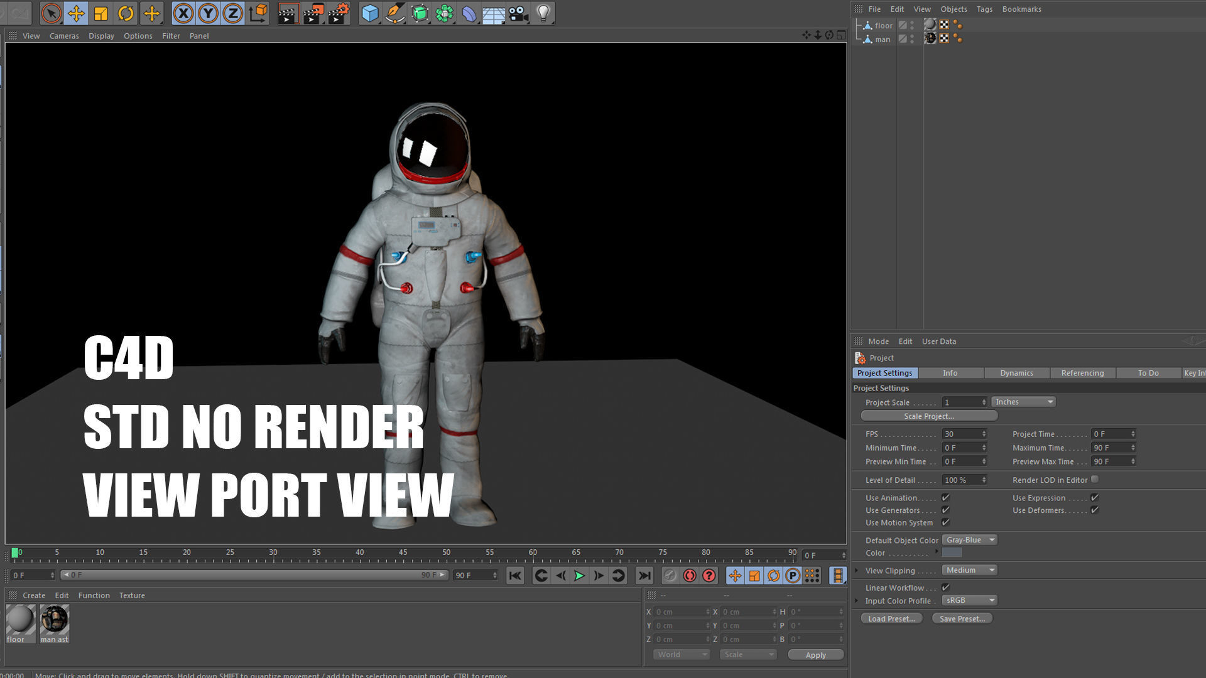Expand View Clipping options arrow
1206x678 pixels.
(857, 570)
